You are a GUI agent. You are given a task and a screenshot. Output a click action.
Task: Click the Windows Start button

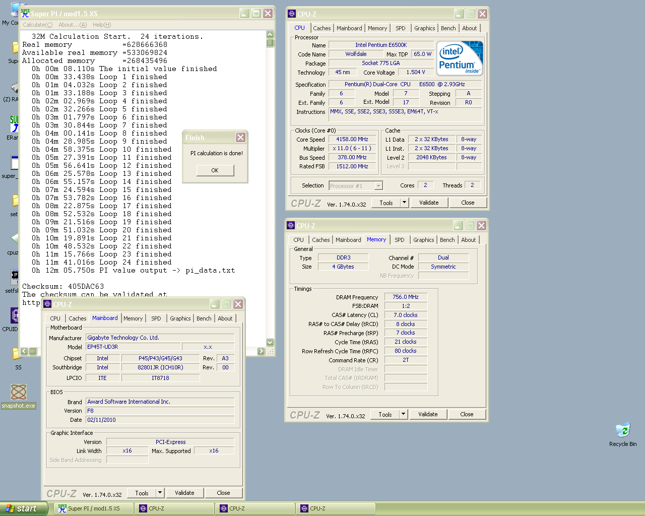pyautogui.click(x=24, y=508)
